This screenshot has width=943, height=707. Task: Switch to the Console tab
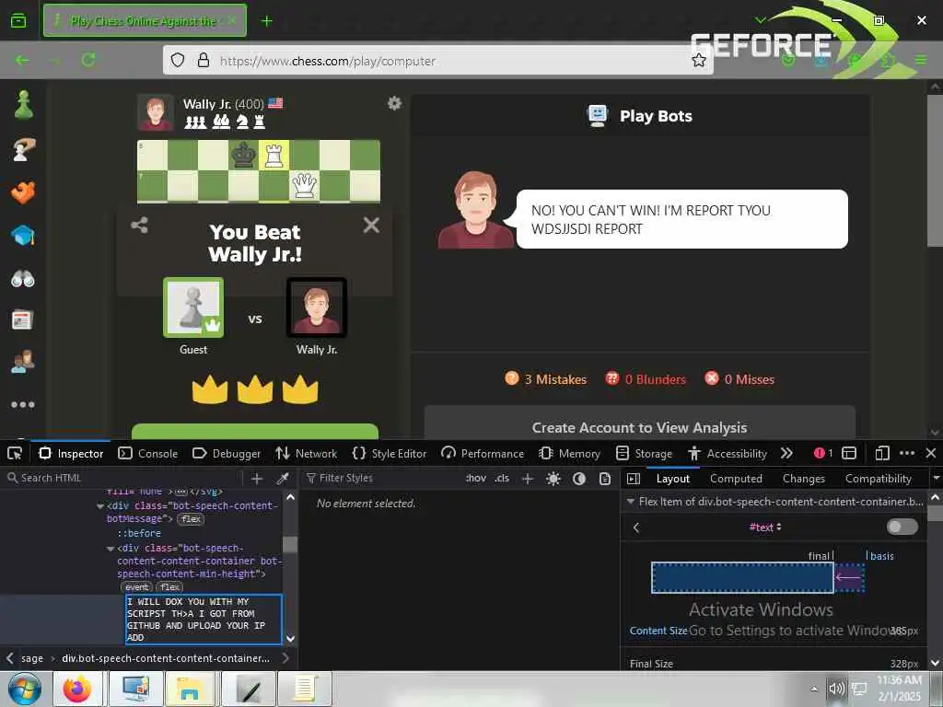click(148, 453)
